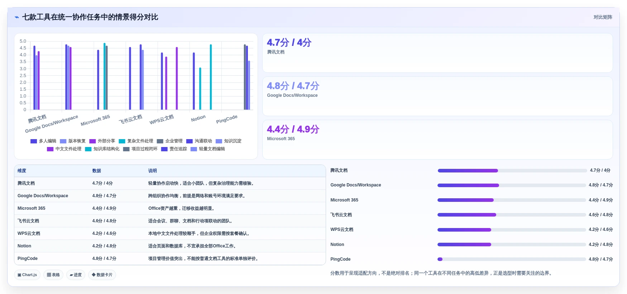Viewport: 627px width, 294px height.
Task: Click the Notion progress bar
Action: point(512,245)
